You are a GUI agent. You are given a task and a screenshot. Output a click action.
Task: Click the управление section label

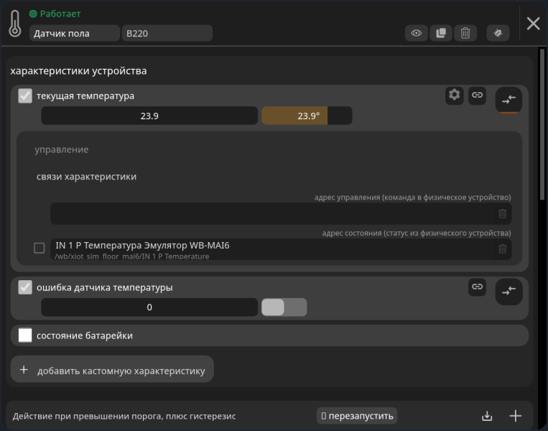[x=62, y=149]
